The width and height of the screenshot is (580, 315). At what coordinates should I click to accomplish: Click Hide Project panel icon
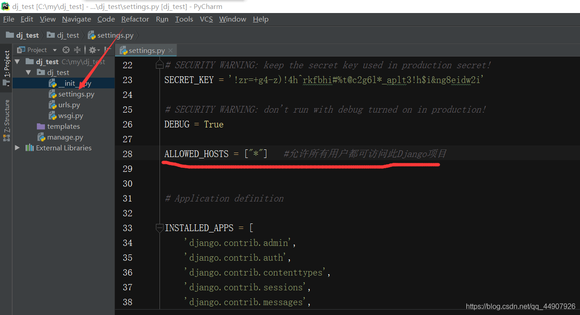[107, 50]
